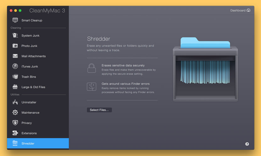The height and width of the screenshot is (156, 261).
Task: Select System Junk in the sidebar
Action: (x=38, y=35)
